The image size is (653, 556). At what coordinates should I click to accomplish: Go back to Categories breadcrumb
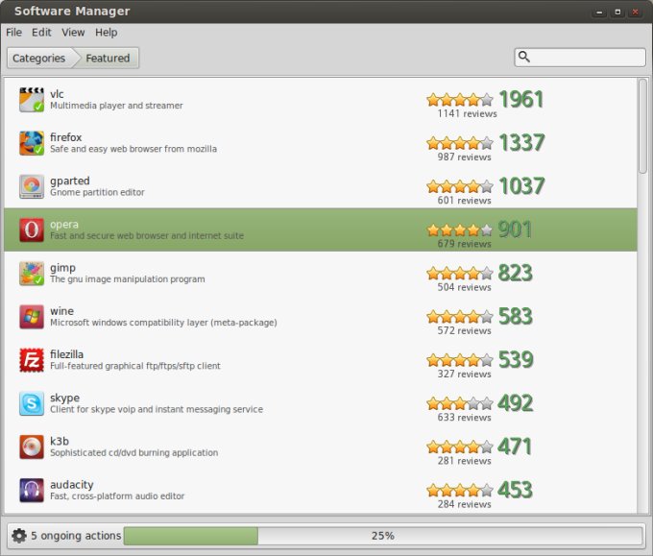(x=39, y=59)
